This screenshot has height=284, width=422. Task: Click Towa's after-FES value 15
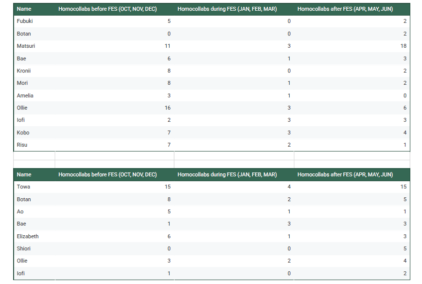coord(404,187)
